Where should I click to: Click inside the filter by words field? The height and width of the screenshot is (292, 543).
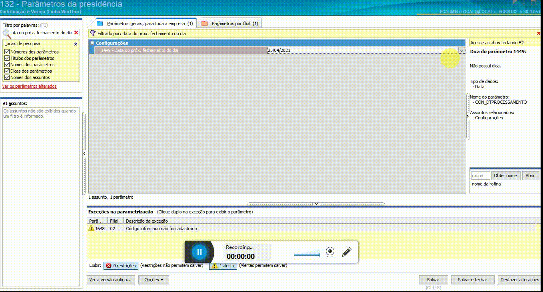[42, 33]
